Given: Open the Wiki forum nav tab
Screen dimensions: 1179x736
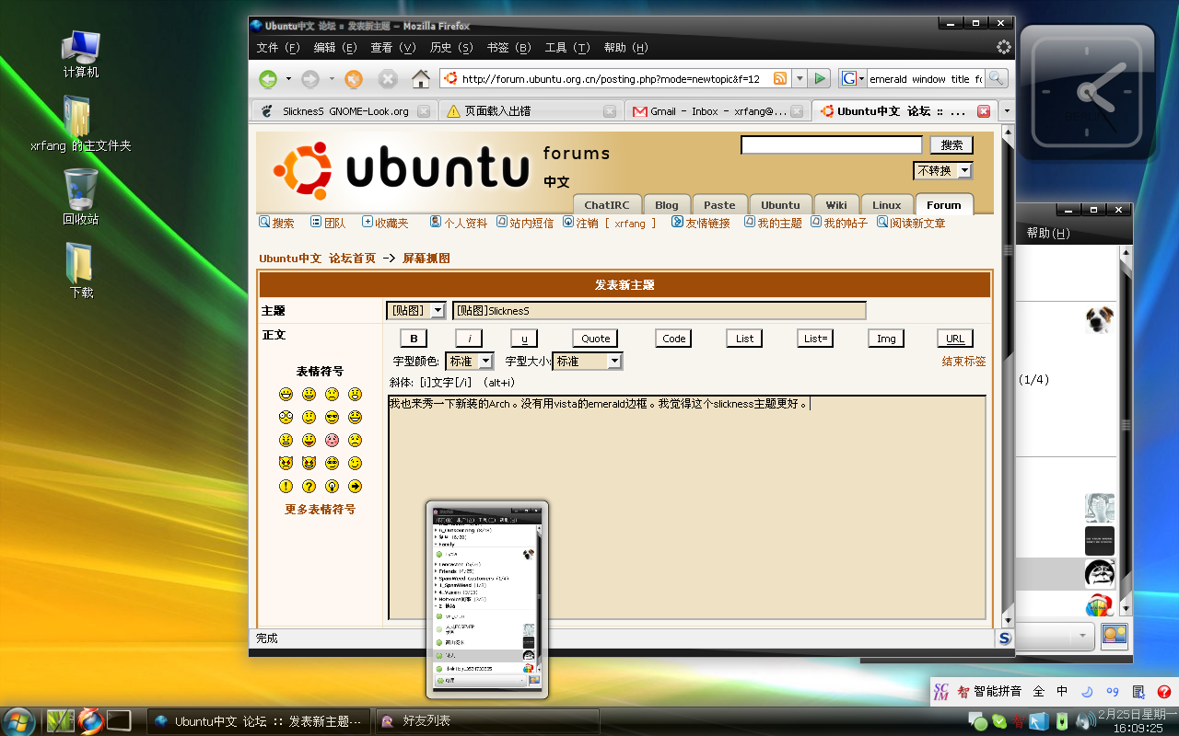Looking at the screenshot, I should pos(836,205).
